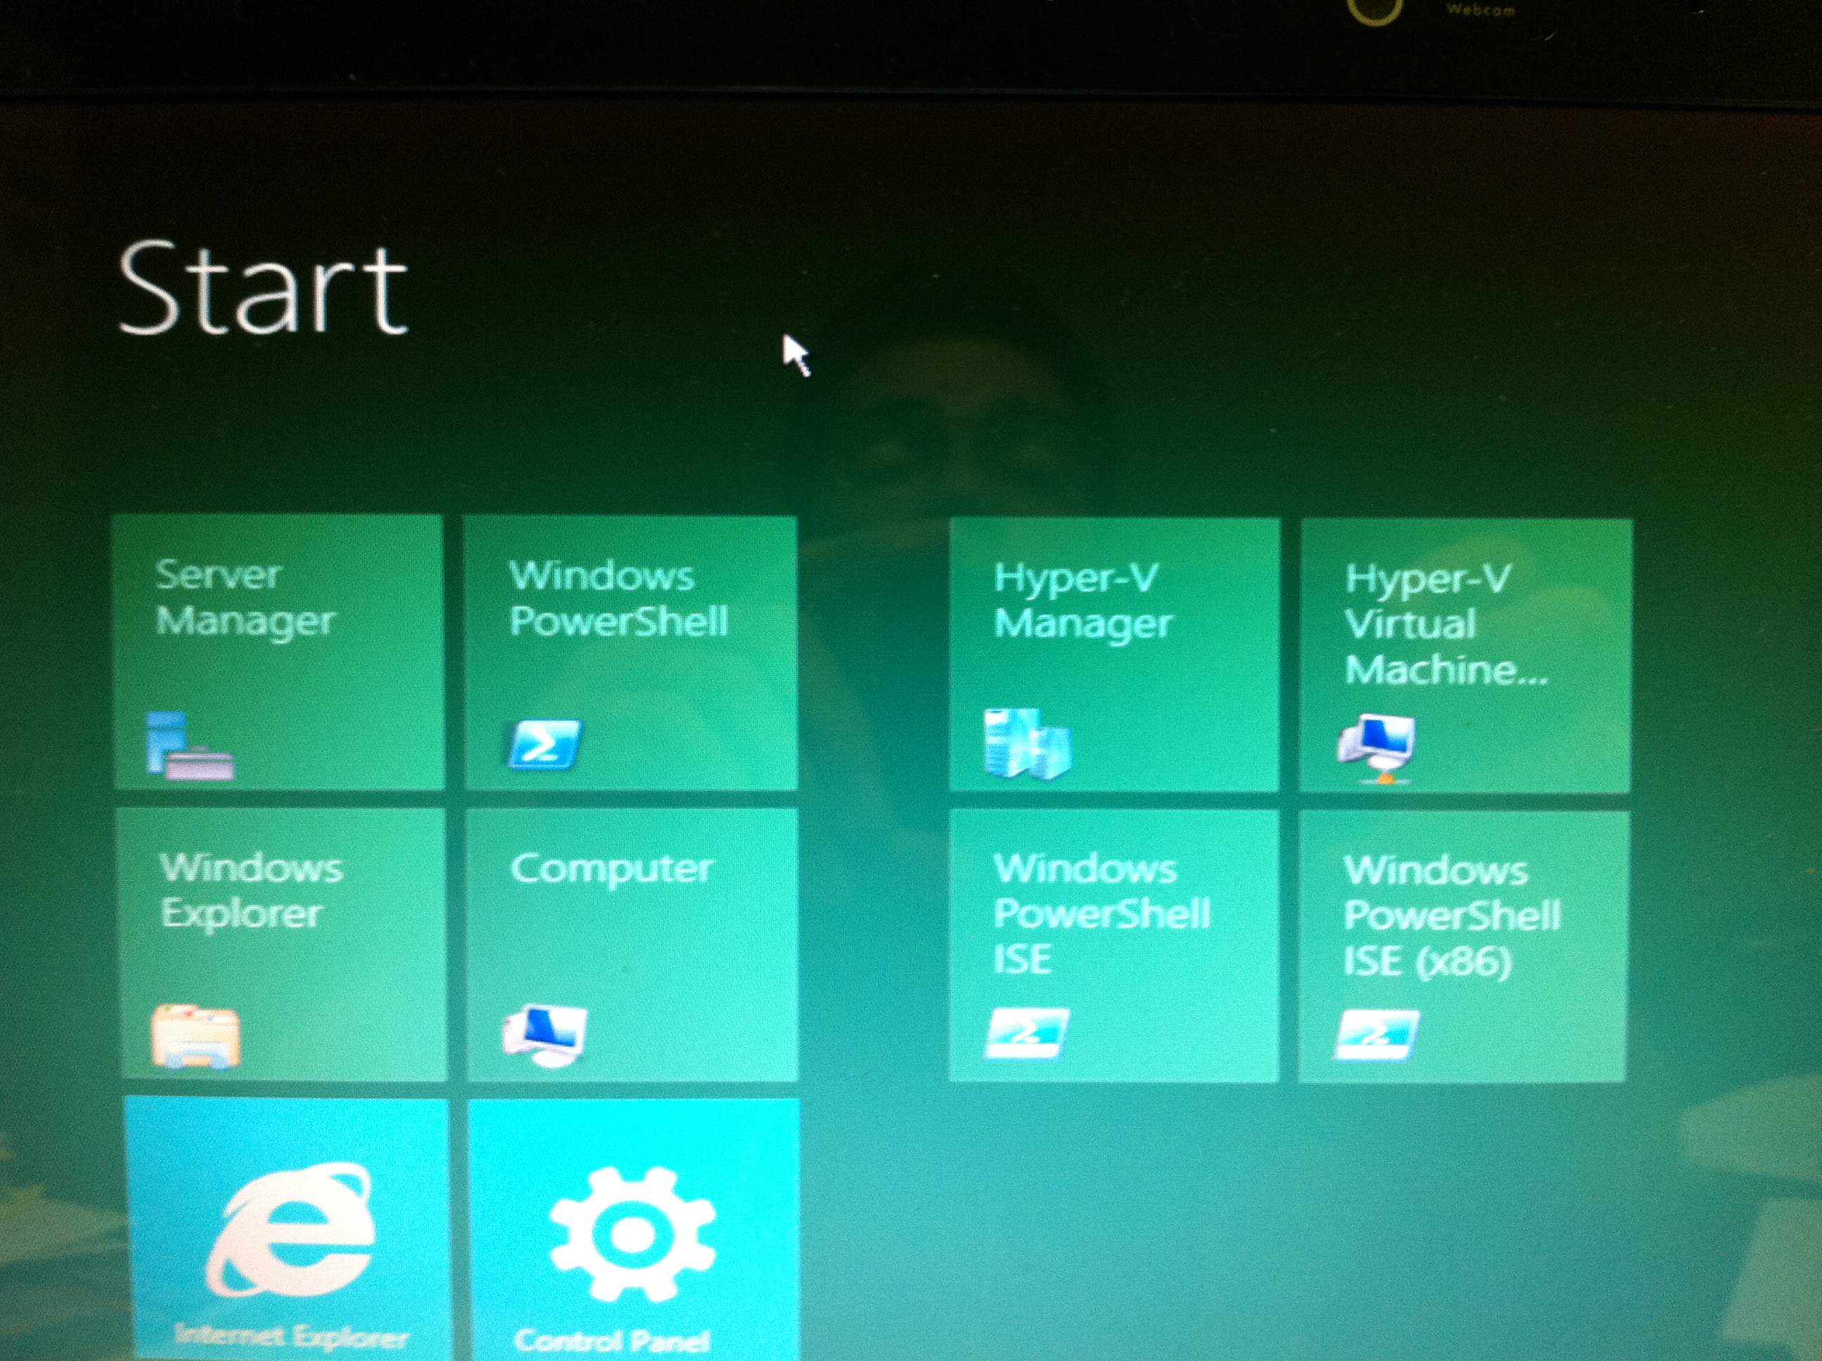Viewport: 1822px width, 1361px height.
Task: Click the 'Windows PowerShell' tile label
Action: tap(619, 599)
